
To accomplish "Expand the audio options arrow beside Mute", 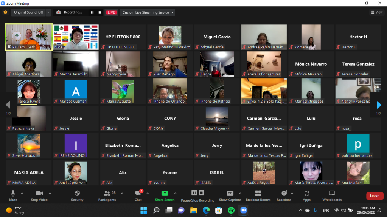I will click(x=22, y=193).
